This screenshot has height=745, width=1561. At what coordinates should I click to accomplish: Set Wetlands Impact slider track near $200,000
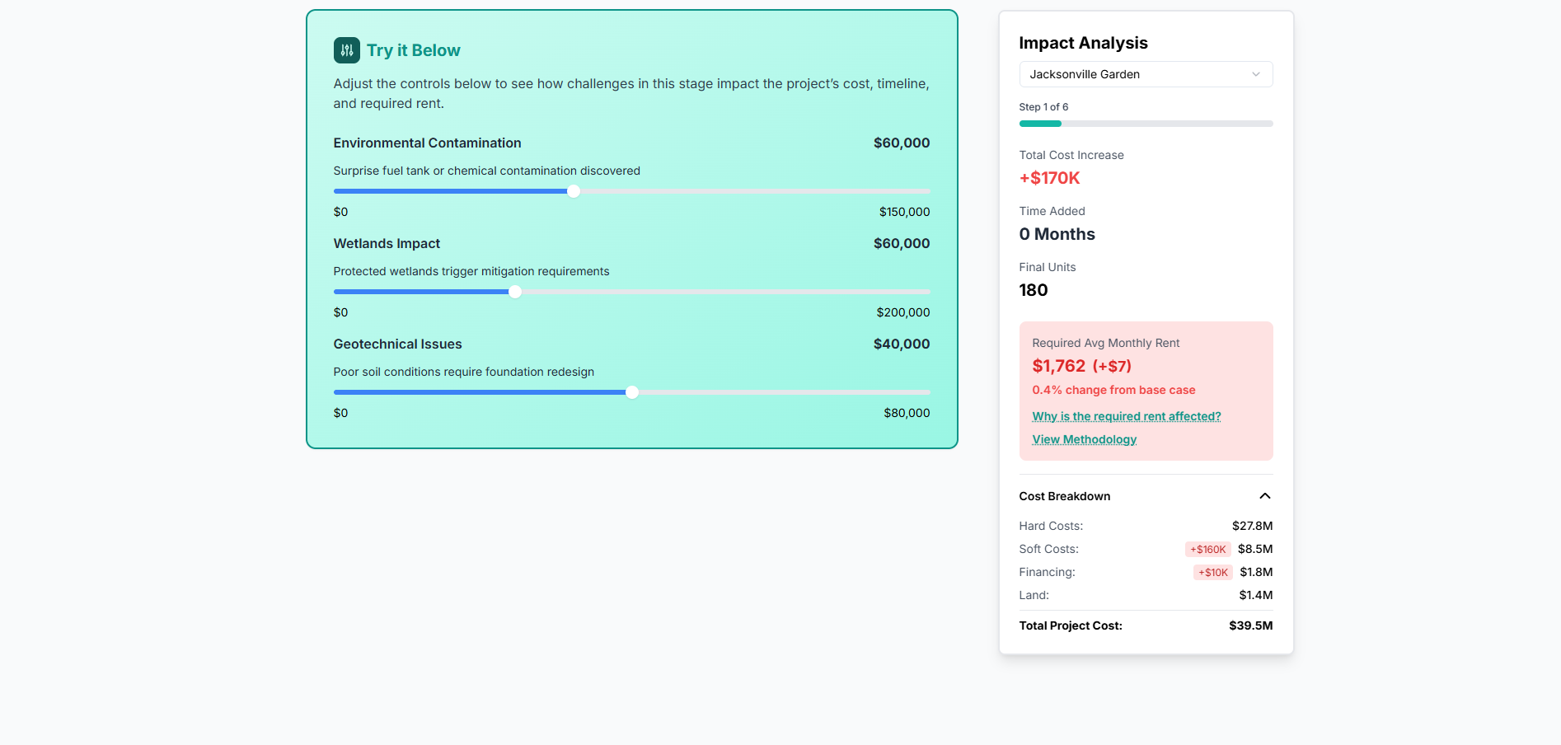click(927, 292)
